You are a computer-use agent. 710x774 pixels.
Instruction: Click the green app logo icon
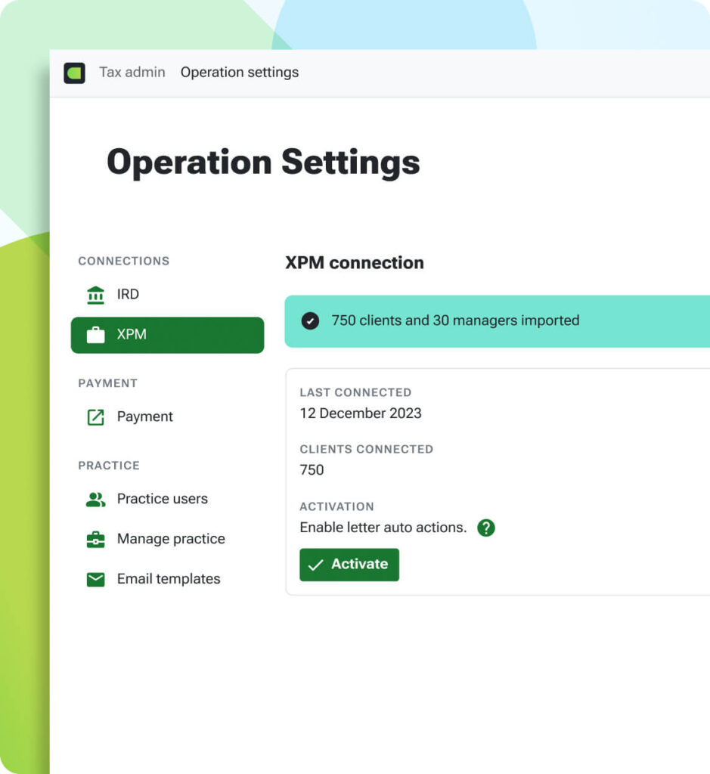tap(75, 73)
